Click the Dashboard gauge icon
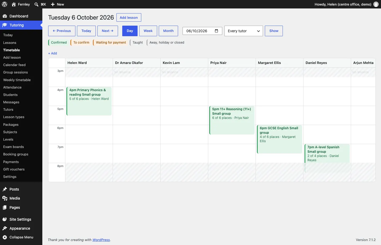 point(5,16)
